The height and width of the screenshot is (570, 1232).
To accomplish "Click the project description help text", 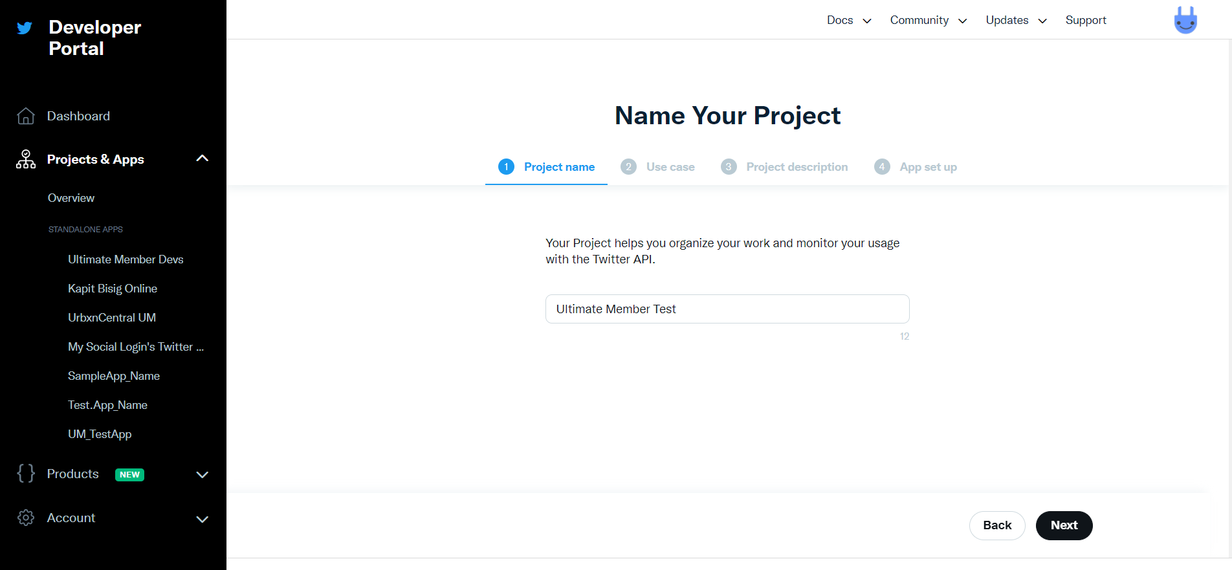I will [723, 251].
